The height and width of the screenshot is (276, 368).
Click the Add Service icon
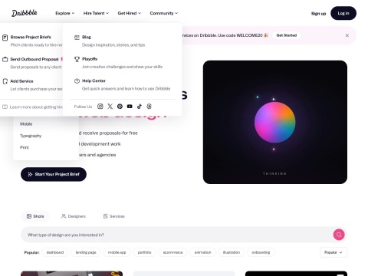pyautogui.click(x=5, y=81)
